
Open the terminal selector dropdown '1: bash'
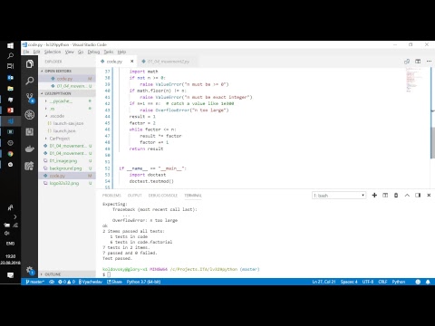click(339, 196)
